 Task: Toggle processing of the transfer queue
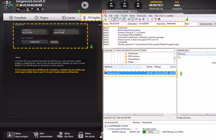[132, 19]
